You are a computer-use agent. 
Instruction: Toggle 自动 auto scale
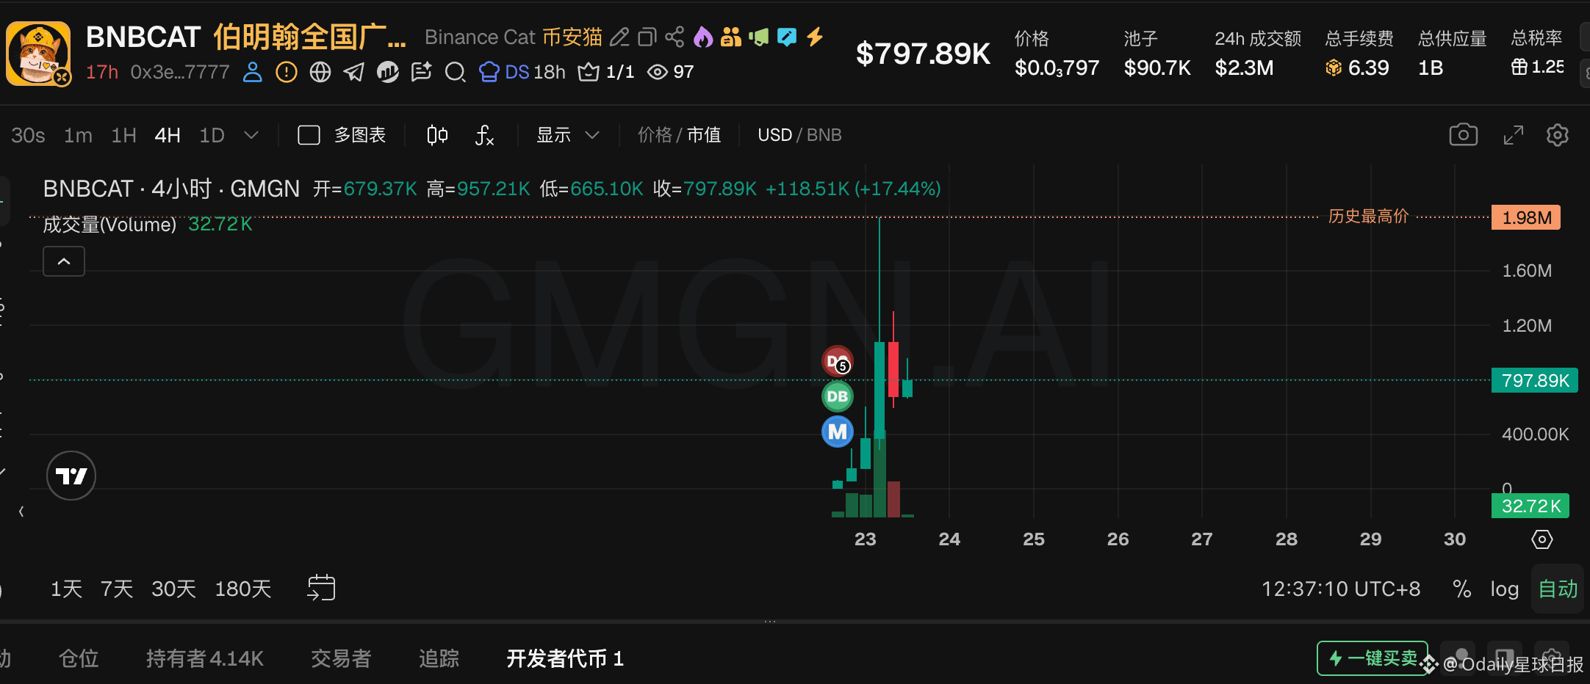click(x=1558, y=589)
